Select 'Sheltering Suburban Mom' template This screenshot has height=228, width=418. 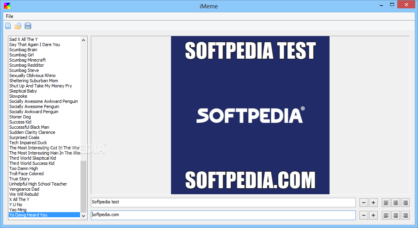33,81
